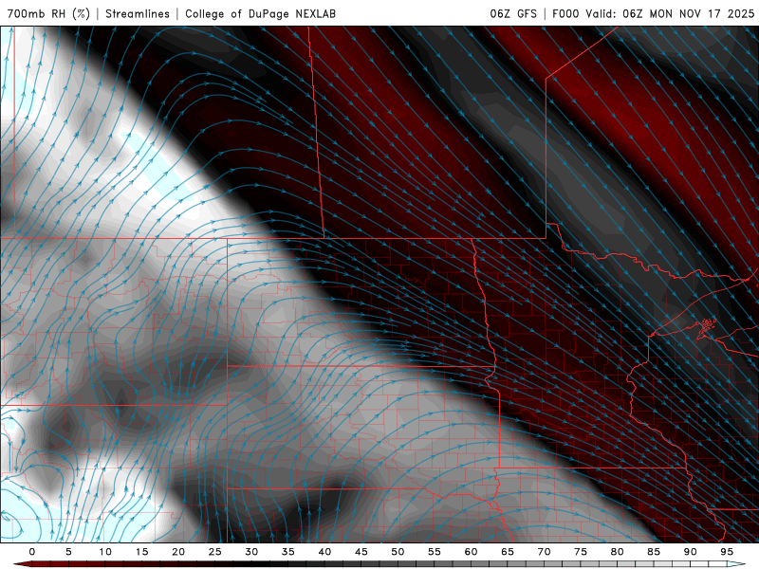Click the '15' value on the RH scale
The width and height of the screenshot is (759, 569).
coord(141,552)
